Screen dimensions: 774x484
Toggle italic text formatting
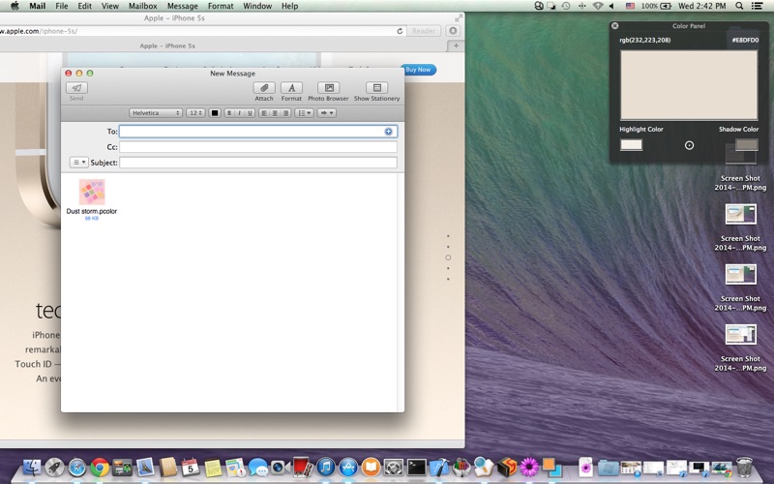click(239, 113)
